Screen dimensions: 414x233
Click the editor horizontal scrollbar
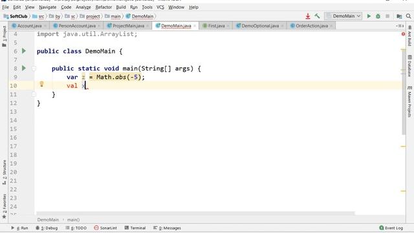pos(195,213)
